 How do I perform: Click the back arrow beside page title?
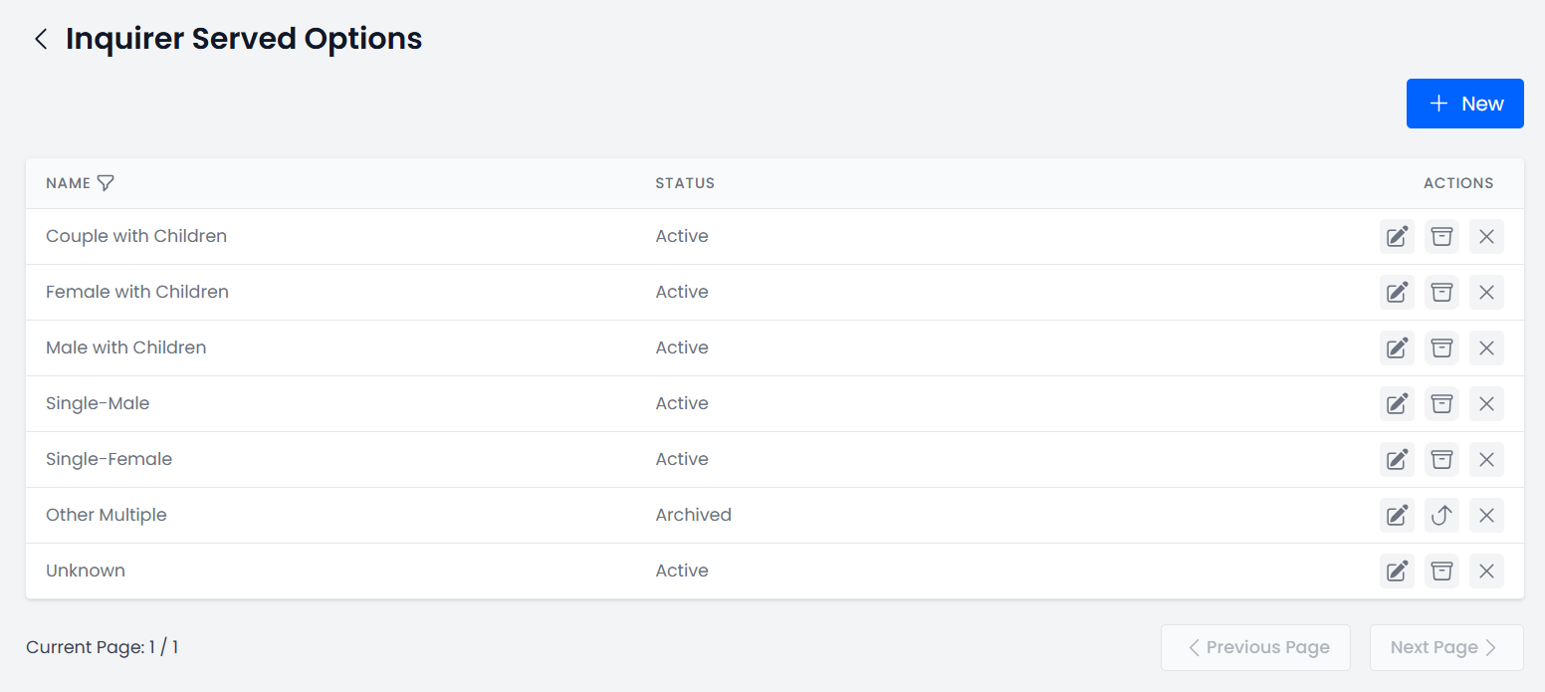click(41, 39)
